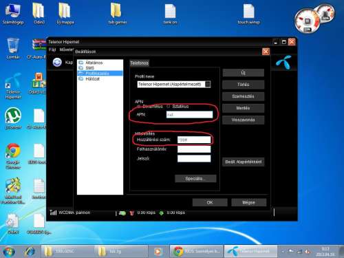Open the Számítógép desktop icon

click(x=13, y=14)
